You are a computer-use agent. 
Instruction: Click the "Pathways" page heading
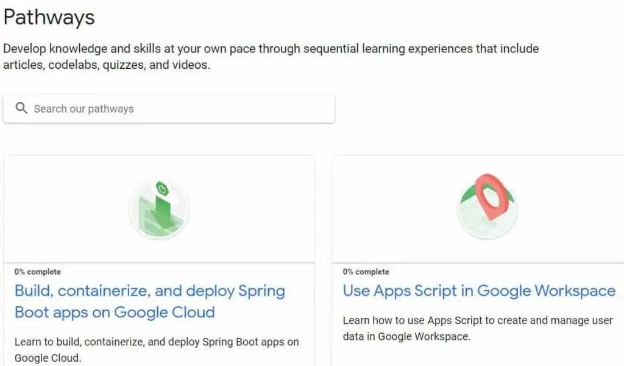tap(49, 17)
